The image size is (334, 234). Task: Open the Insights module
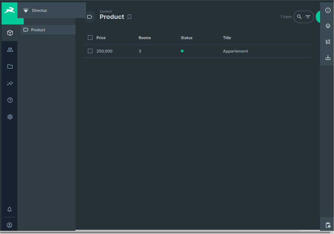[10, 83]
